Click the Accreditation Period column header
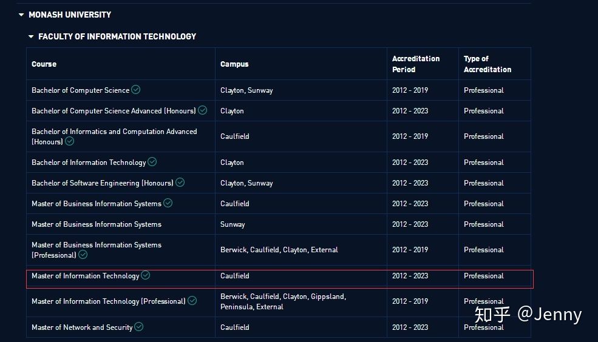Screen dimensions: 598x342 point(416,64)
